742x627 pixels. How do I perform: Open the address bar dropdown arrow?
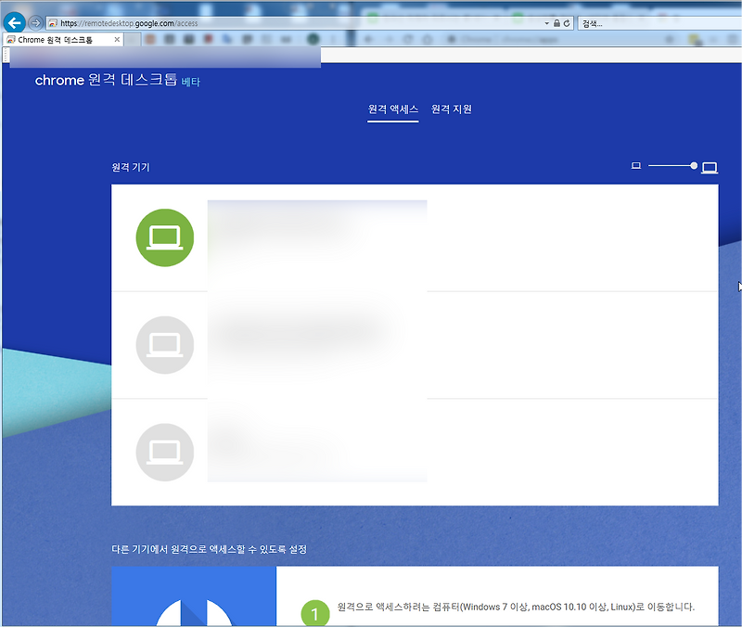pos(546,23)
